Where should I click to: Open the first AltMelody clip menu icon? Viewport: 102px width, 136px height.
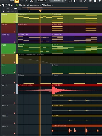(19, 14)
